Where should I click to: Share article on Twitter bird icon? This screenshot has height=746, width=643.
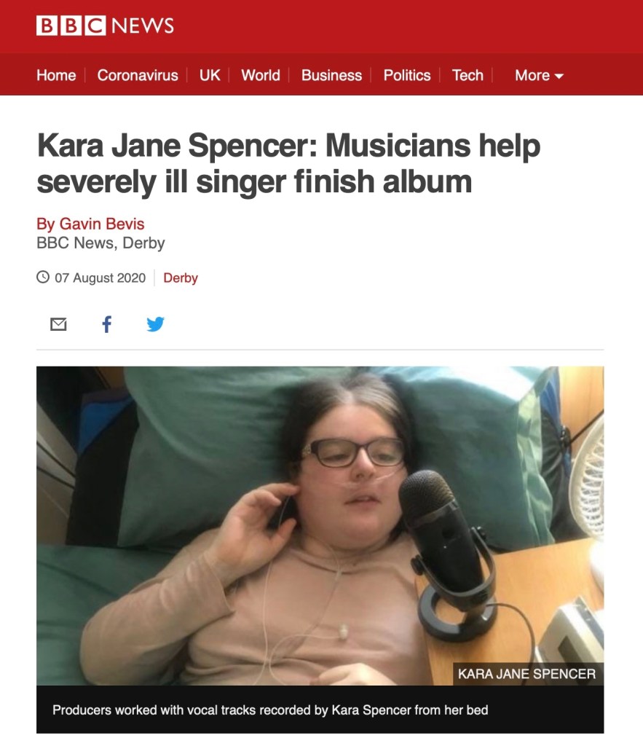point(156,324)
